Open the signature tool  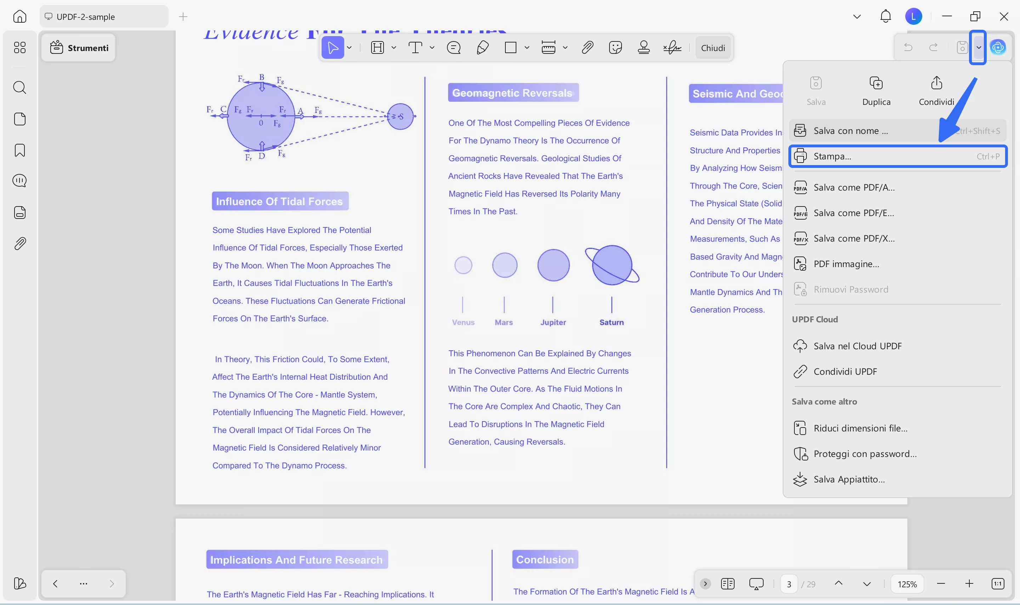click(672, 48)
